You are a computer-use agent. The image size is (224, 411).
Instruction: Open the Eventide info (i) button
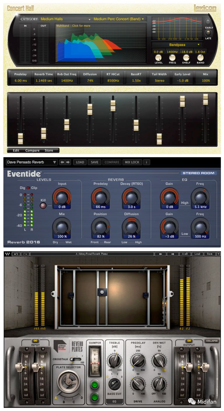[x=146, y=162]
